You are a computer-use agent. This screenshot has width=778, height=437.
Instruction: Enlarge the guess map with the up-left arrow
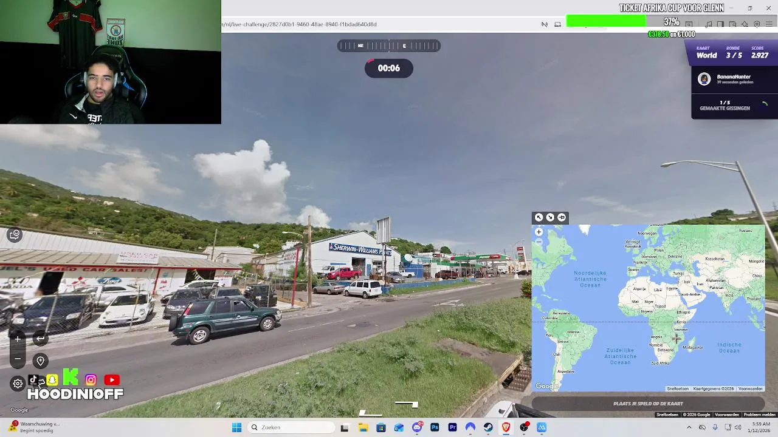539,217
